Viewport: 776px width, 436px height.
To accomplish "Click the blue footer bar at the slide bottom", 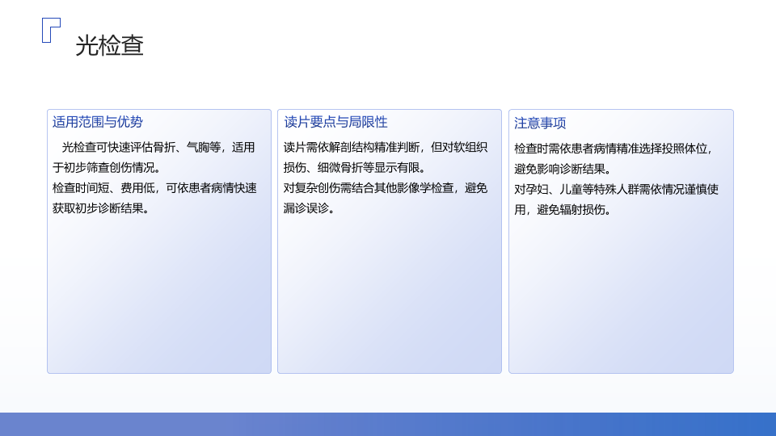I will click(388, 424).
